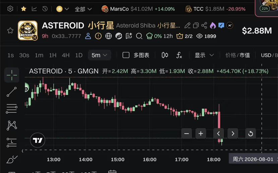Image resolution: width=278 pixels, height=173 pixels.
Task: Select the horizontal lines fib tool
Action: tap(12, 109)
